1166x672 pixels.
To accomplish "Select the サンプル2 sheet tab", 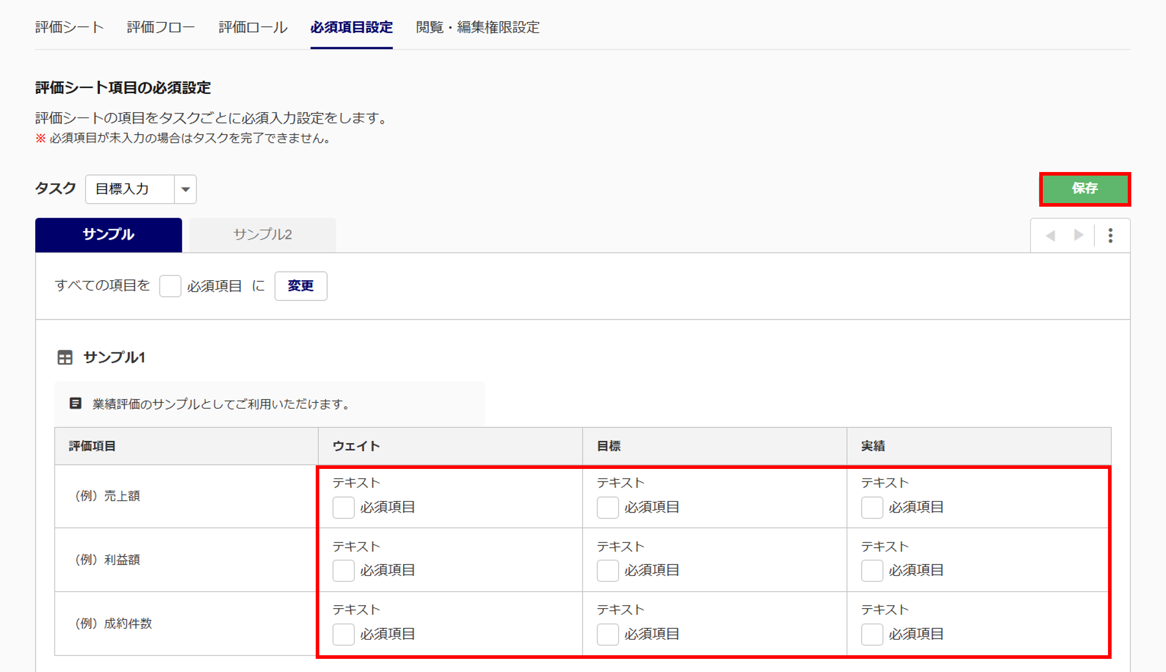I will point(262,235).
